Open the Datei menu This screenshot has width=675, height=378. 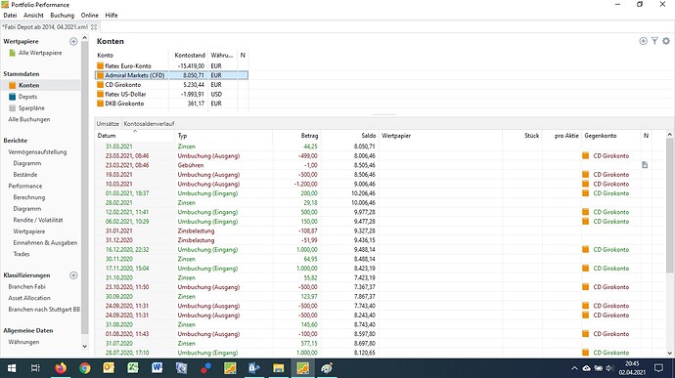[x=10, y=15]
